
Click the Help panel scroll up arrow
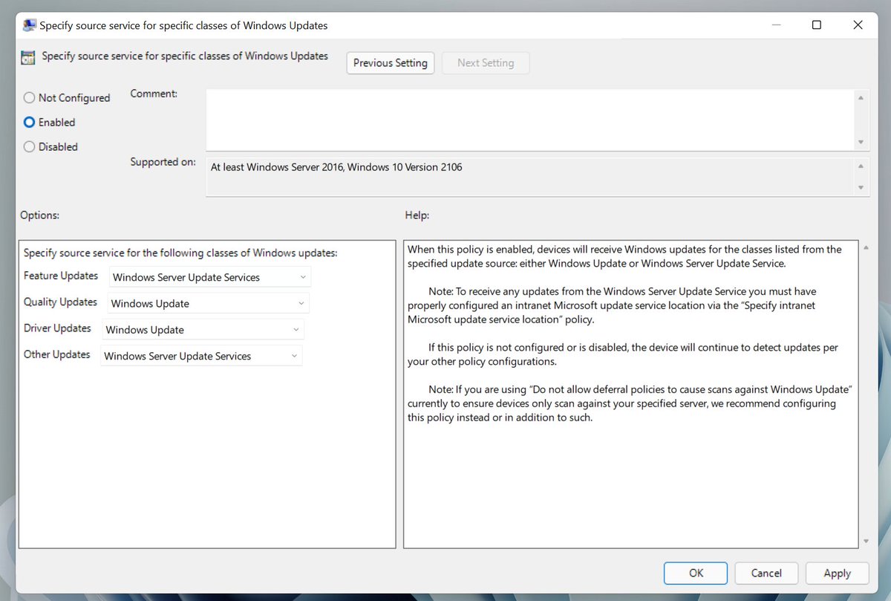[x=866, y=247]
